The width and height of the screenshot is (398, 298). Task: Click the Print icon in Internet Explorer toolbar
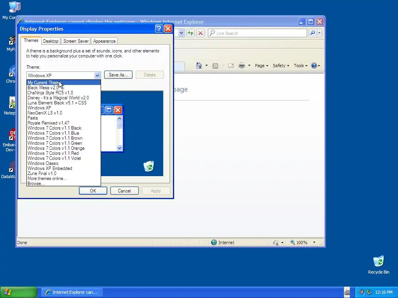pos(242,66)
